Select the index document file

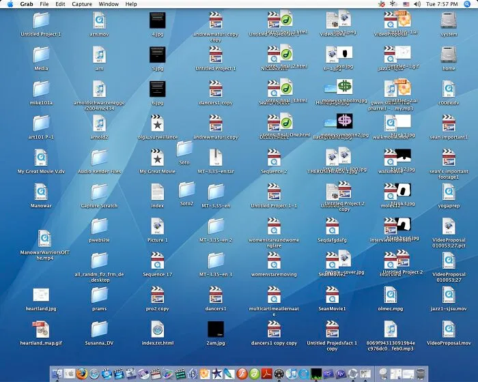coord(158,192)
